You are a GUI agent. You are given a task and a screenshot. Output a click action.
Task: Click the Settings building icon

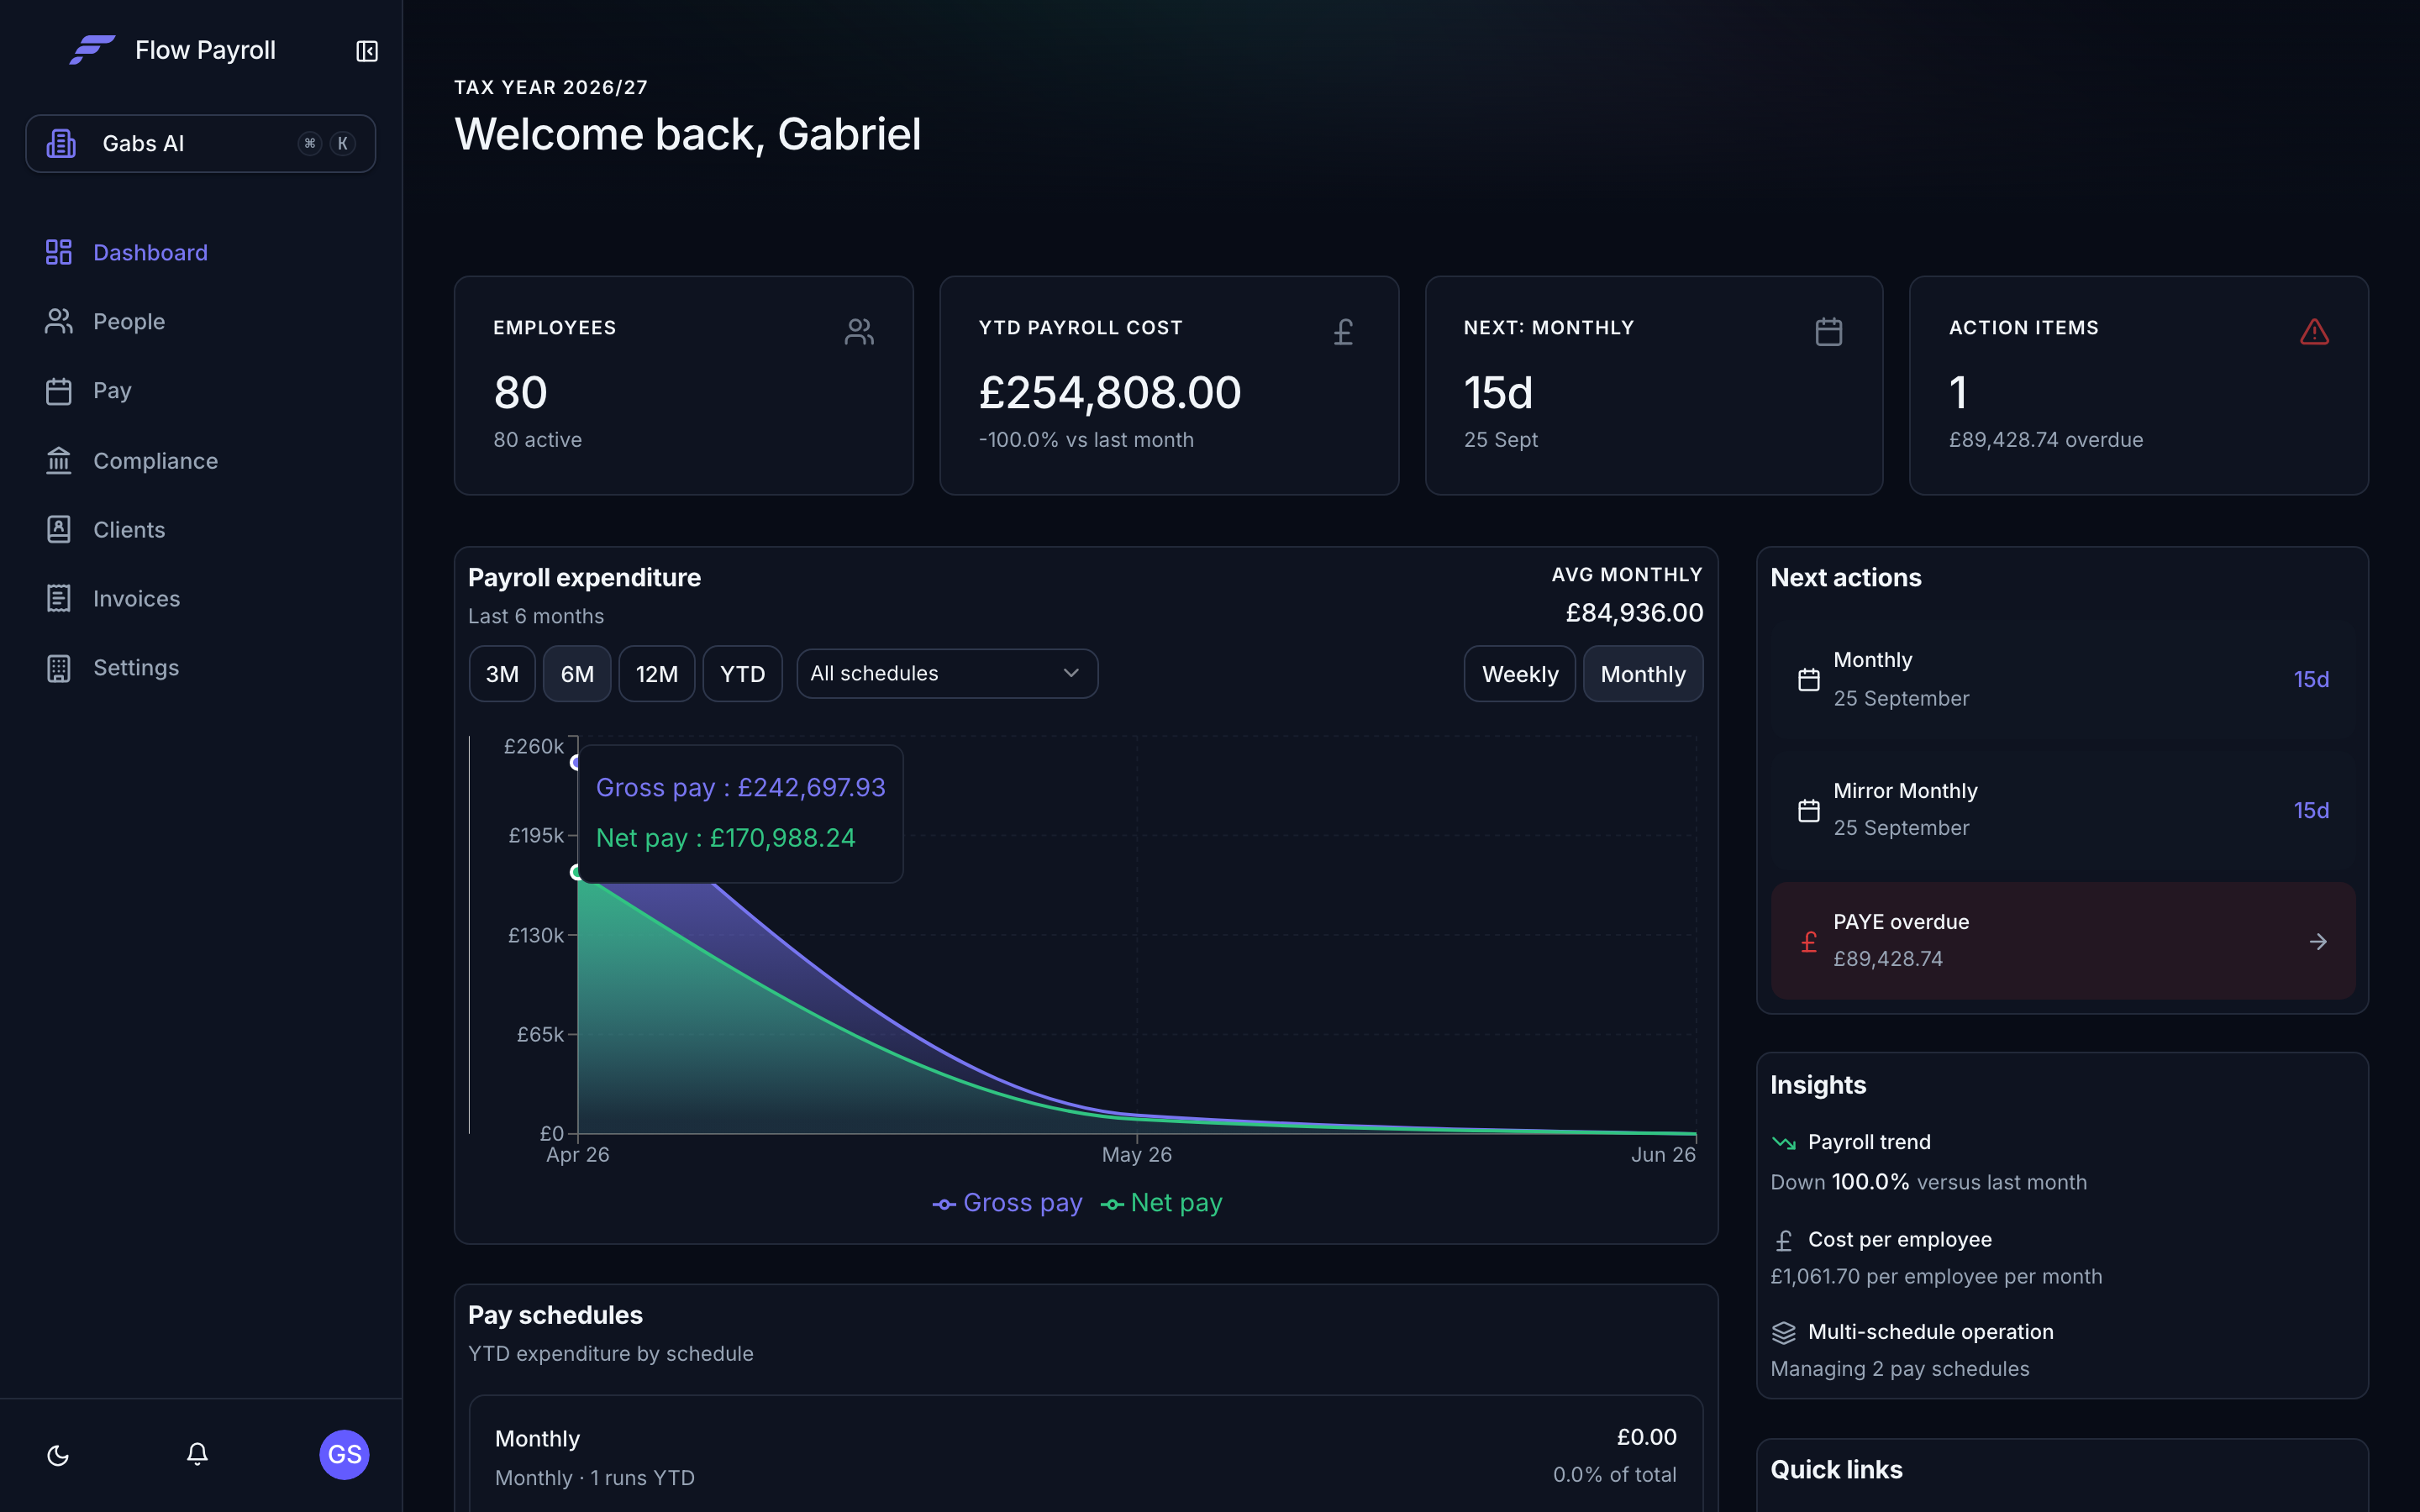click(x=59, y=668)
